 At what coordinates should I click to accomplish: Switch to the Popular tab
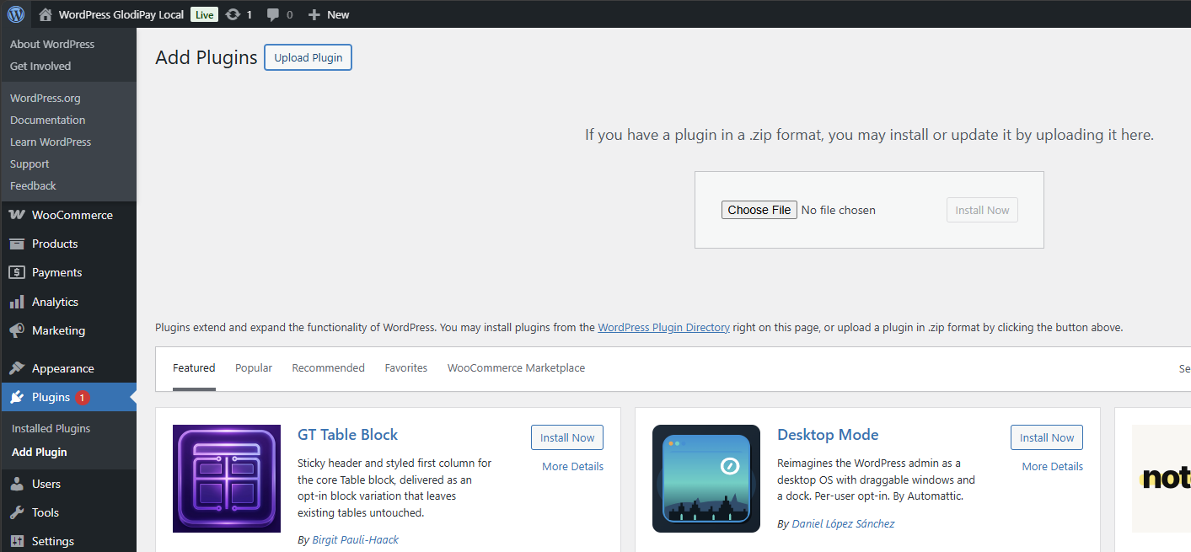pyautogui.click(x=254, y=368)
